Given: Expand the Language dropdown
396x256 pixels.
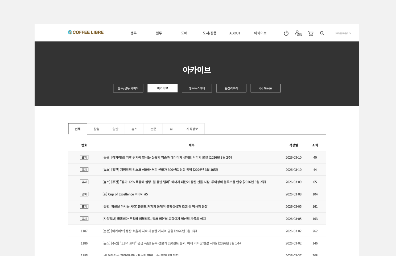Looking at the screenshot, I should 343,33.
